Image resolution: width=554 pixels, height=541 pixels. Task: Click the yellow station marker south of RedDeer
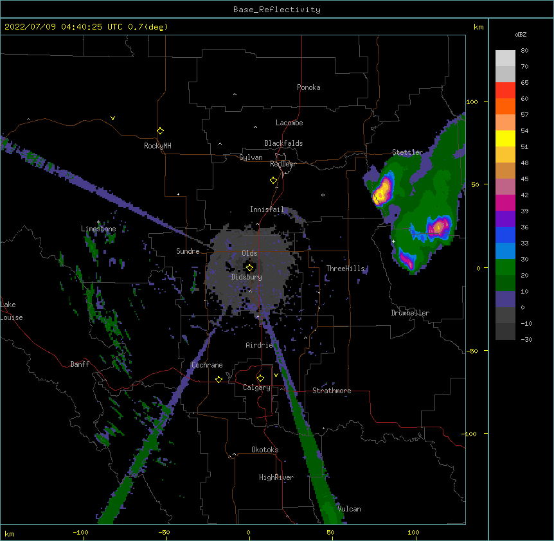coord(273,180)
